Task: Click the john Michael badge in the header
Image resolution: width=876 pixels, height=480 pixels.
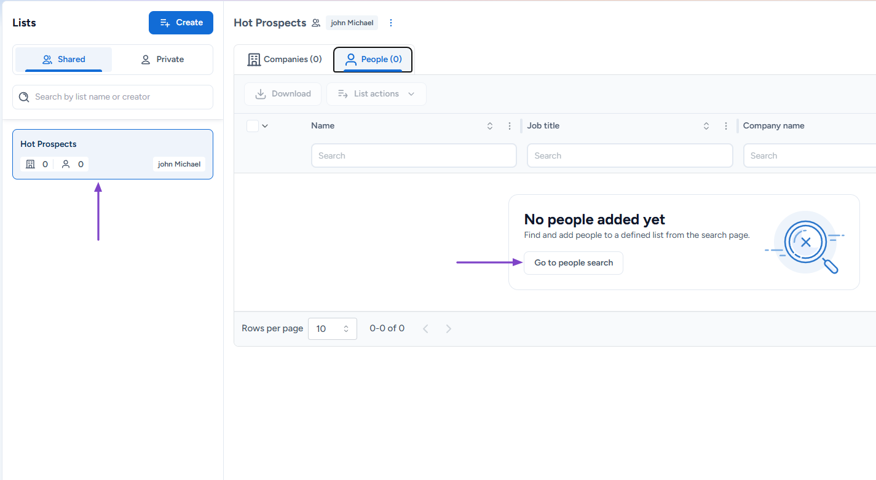Action: [352, 23]
